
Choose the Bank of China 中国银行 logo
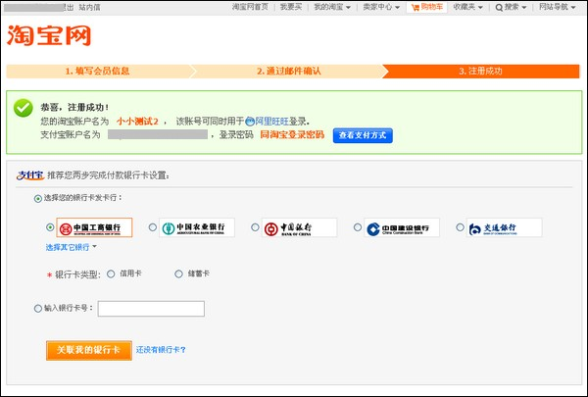click(299, 227)
